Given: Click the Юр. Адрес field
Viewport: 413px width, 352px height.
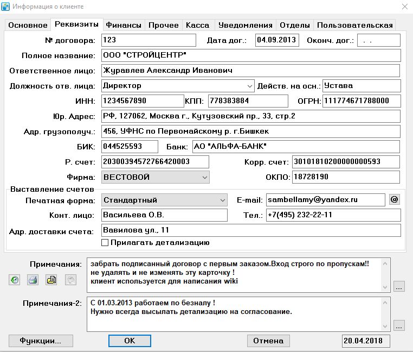Looking at the screenshot, I should (x=251, y=116).
